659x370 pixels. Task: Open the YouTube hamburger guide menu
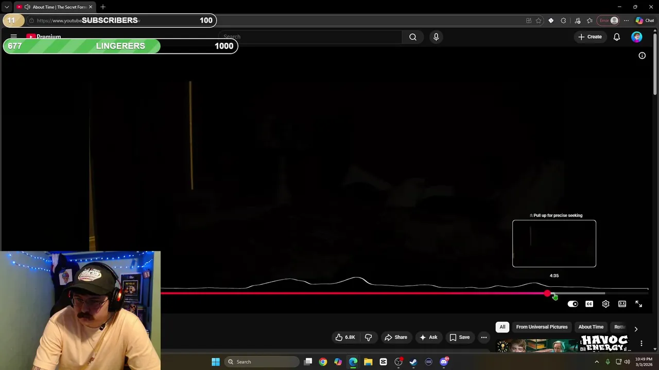tap(14, 37)
